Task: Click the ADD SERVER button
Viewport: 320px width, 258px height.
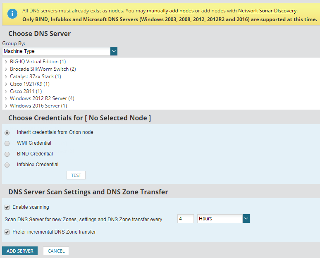Action: pos(20,251)
